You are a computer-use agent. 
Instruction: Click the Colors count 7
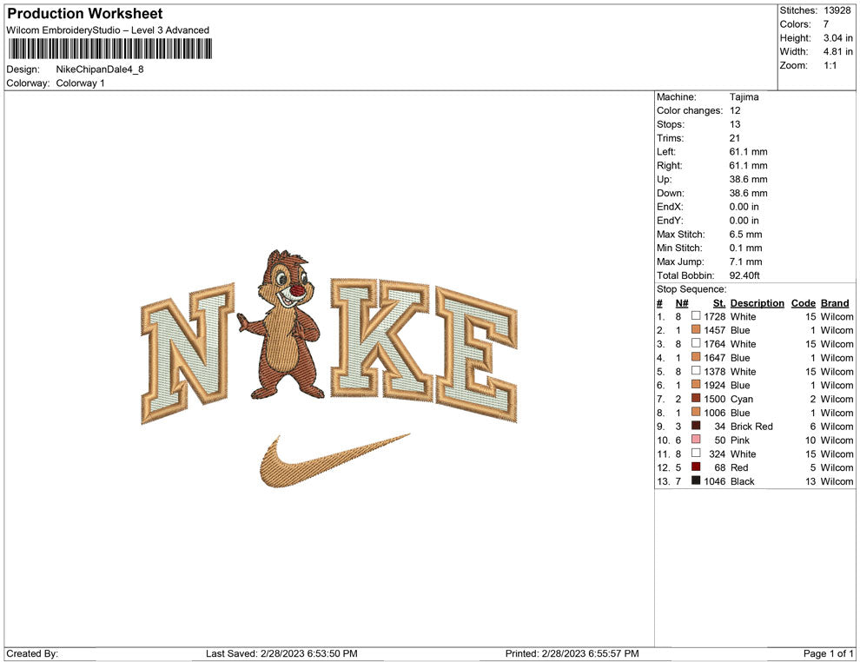[826, 24]
